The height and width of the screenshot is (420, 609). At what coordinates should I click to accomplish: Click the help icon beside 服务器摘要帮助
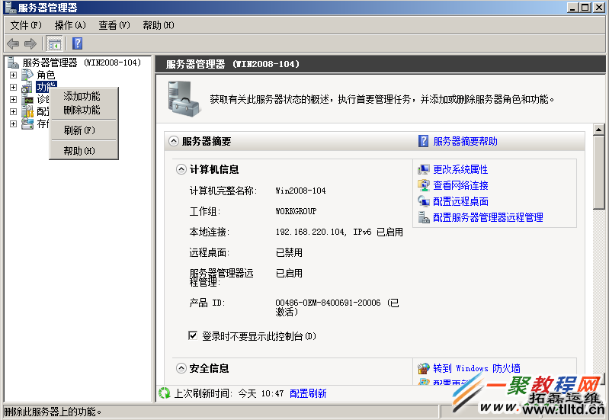point(423,141)
